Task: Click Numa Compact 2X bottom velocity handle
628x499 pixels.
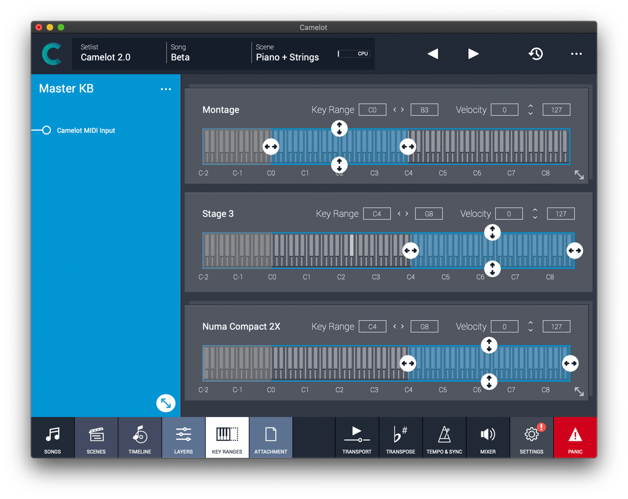Action: point(489,382)
